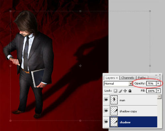Click the lock transparent pixels icon

115,91
